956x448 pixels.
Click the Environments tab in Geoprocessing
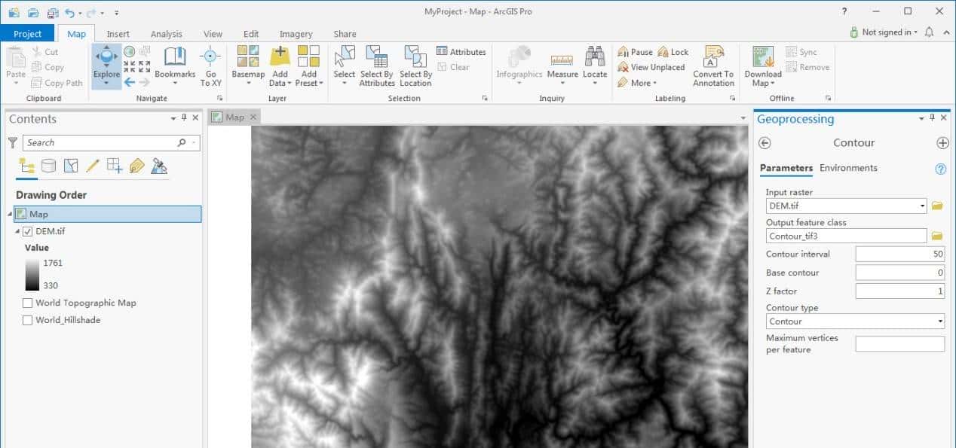[x=850, y=168]
